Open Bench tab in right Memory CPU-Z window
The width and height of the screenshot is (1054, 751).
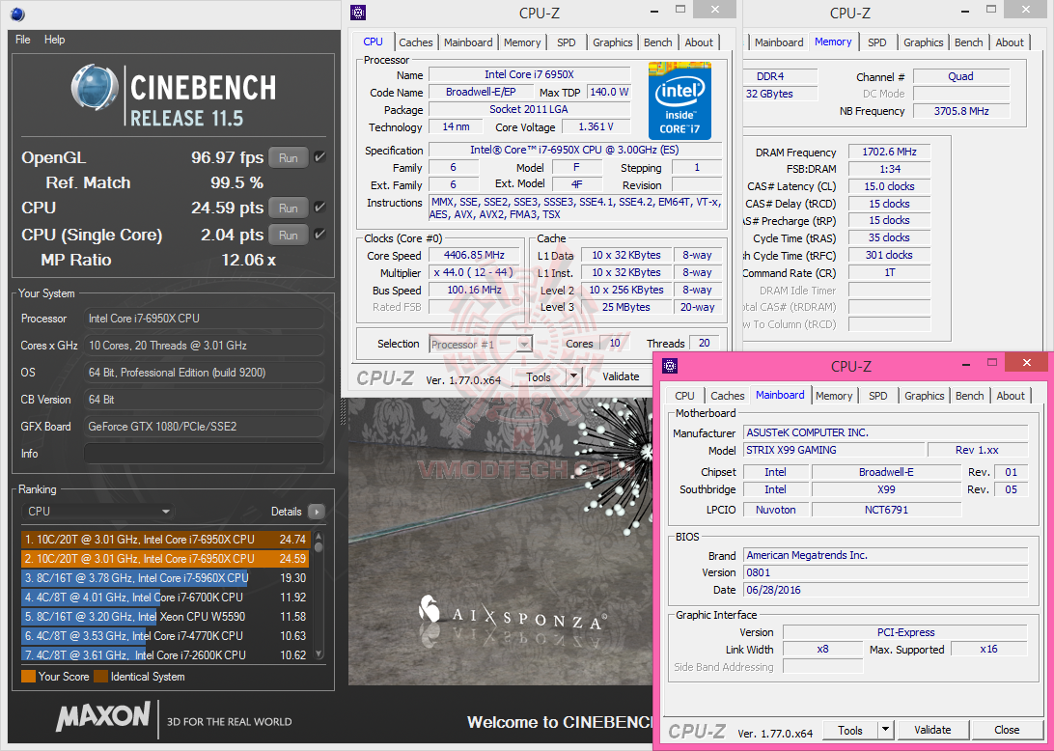969,42
